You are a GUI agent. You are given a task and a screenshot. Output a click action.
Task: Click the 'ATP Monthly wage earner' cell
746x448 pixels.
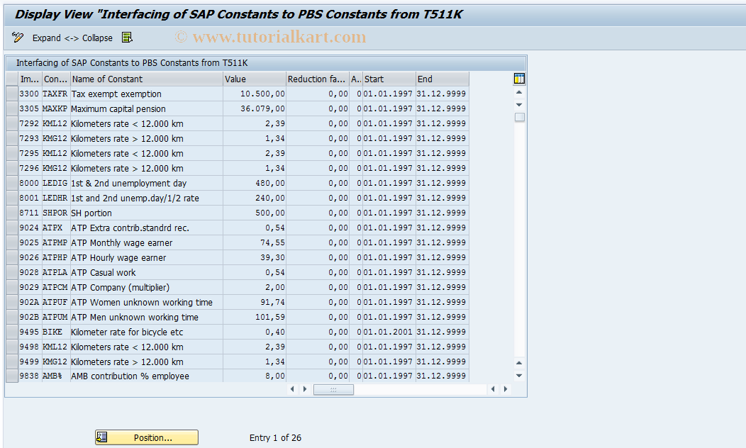click(147, 242)
